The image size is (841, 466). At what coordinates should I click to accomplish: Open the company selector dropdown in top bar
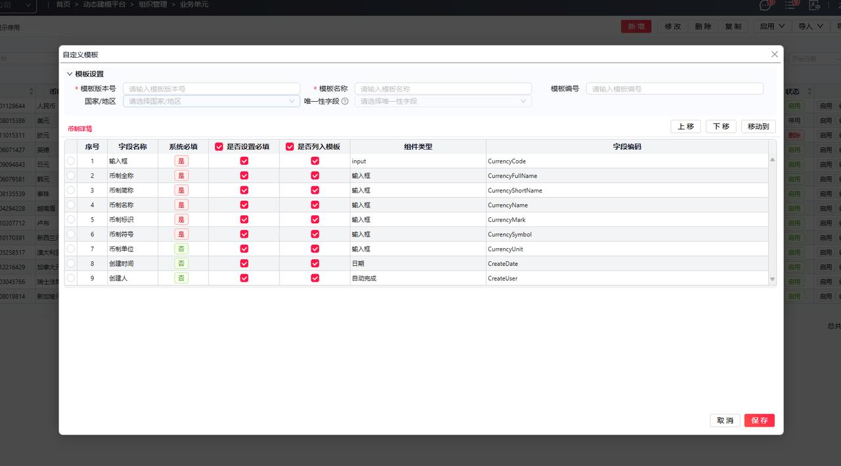(x=18, y=5)
